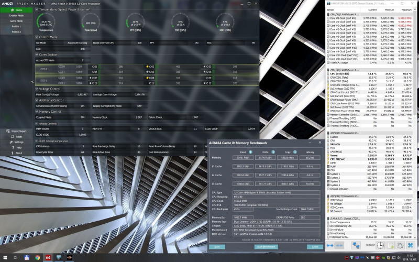Open the Windows Start menu
Image resolution: width=419 pixels, height=262 pixels.
click(5, 258)
